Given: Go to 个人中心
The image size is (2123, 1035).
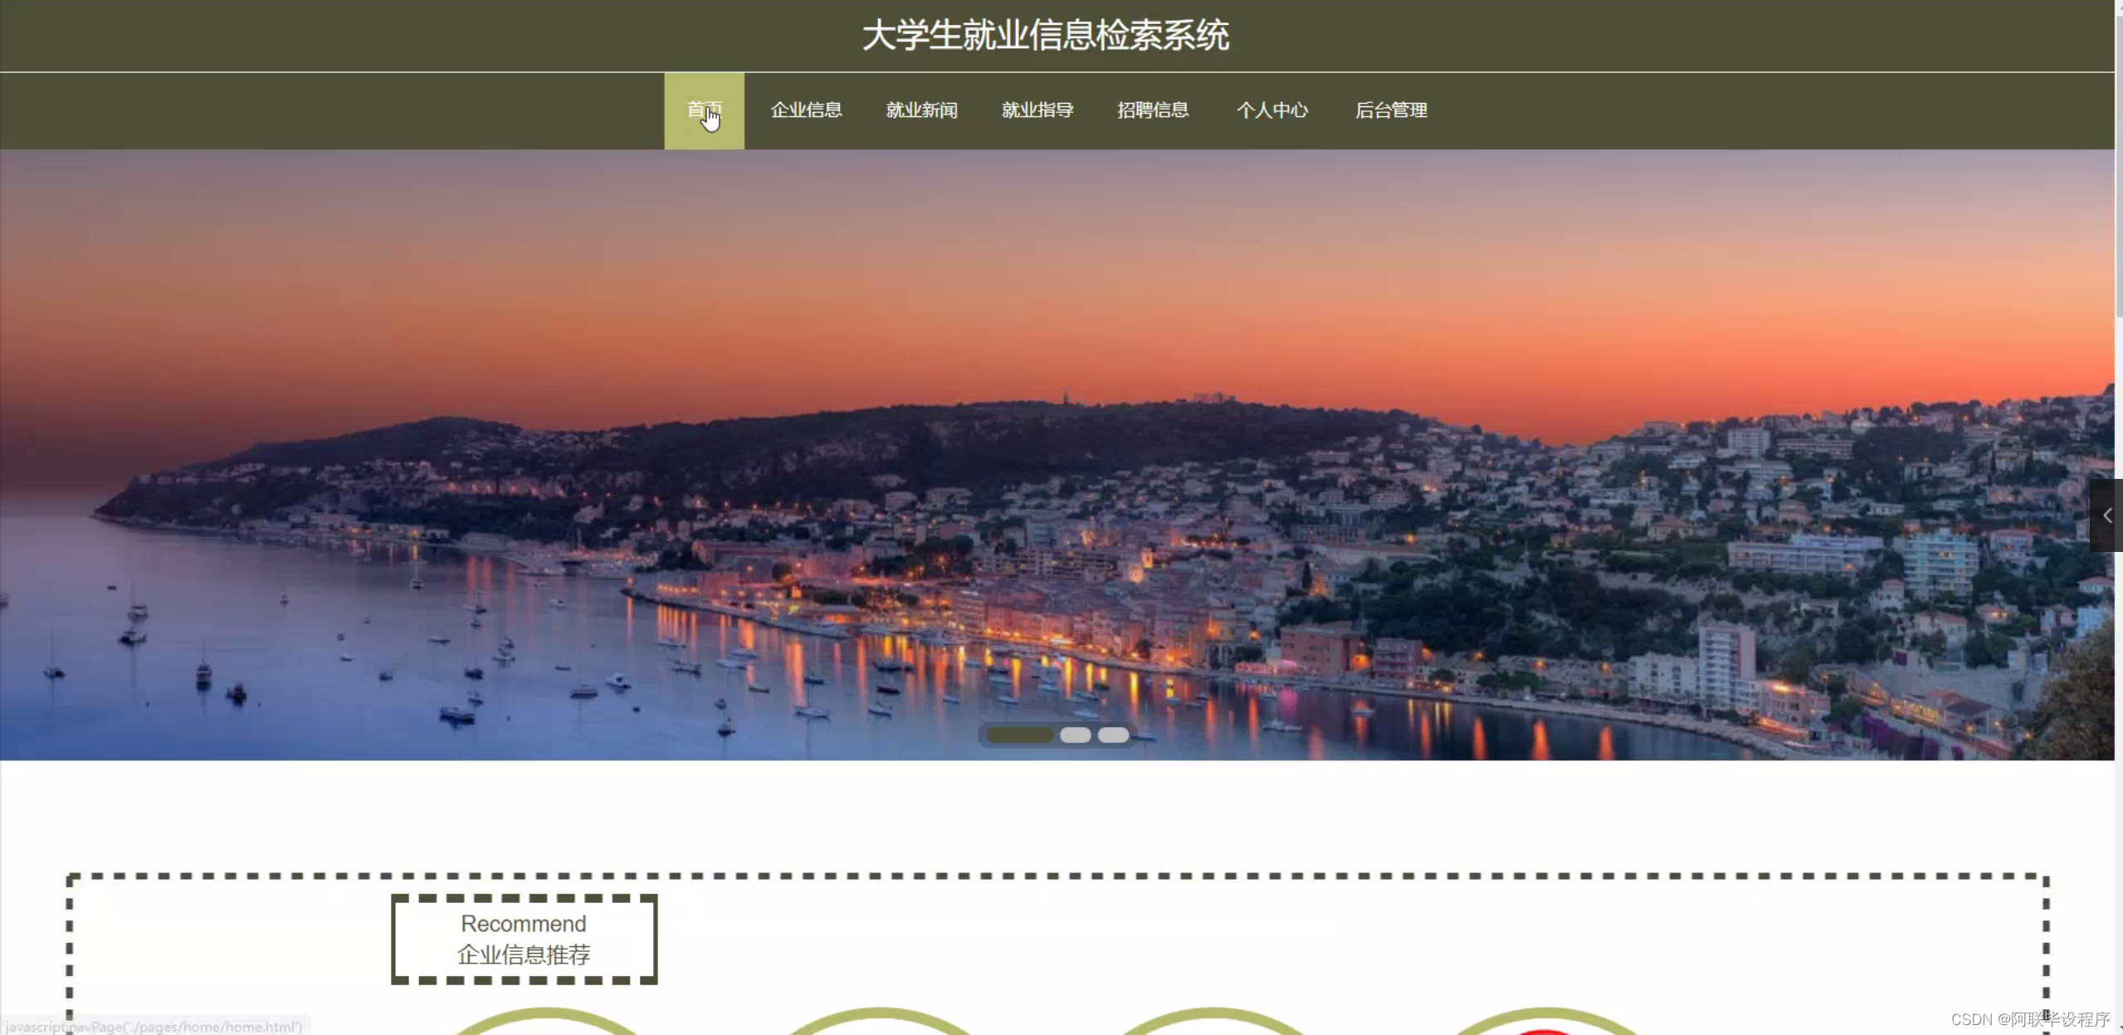Looking at the screenshot, I should [1271, 110].
